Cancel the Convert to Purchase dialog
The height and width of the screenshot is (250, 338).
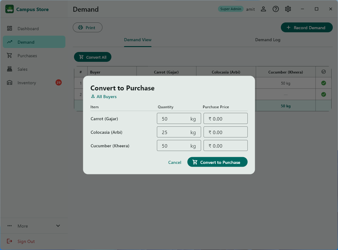pyautogui.click(x=175, y=162)
